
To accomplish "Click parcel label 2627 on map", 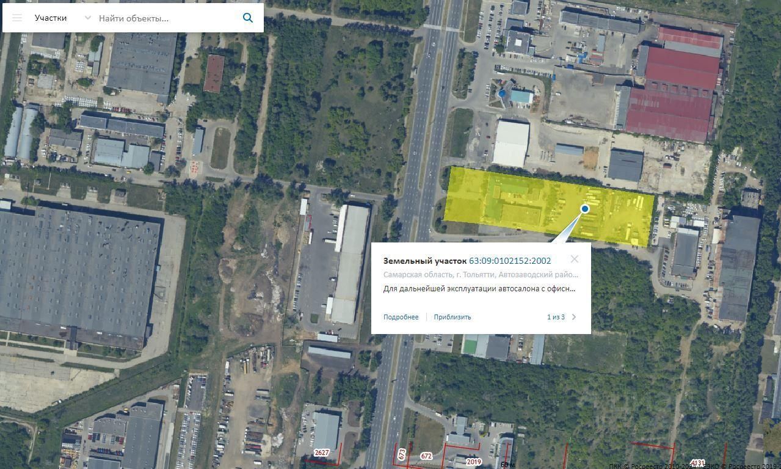I will (321, 453).
